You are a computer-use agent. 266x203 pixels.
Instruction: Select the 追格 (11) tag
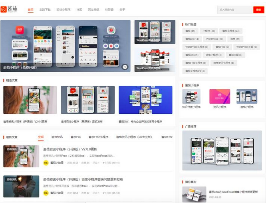pos(235,39)
